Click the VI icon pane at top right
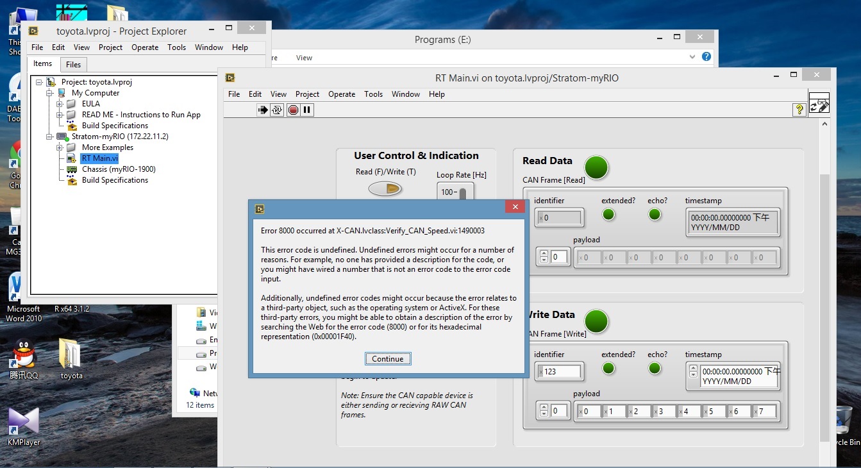This screenshot has width=861, height=468. [x=819, y=103]
